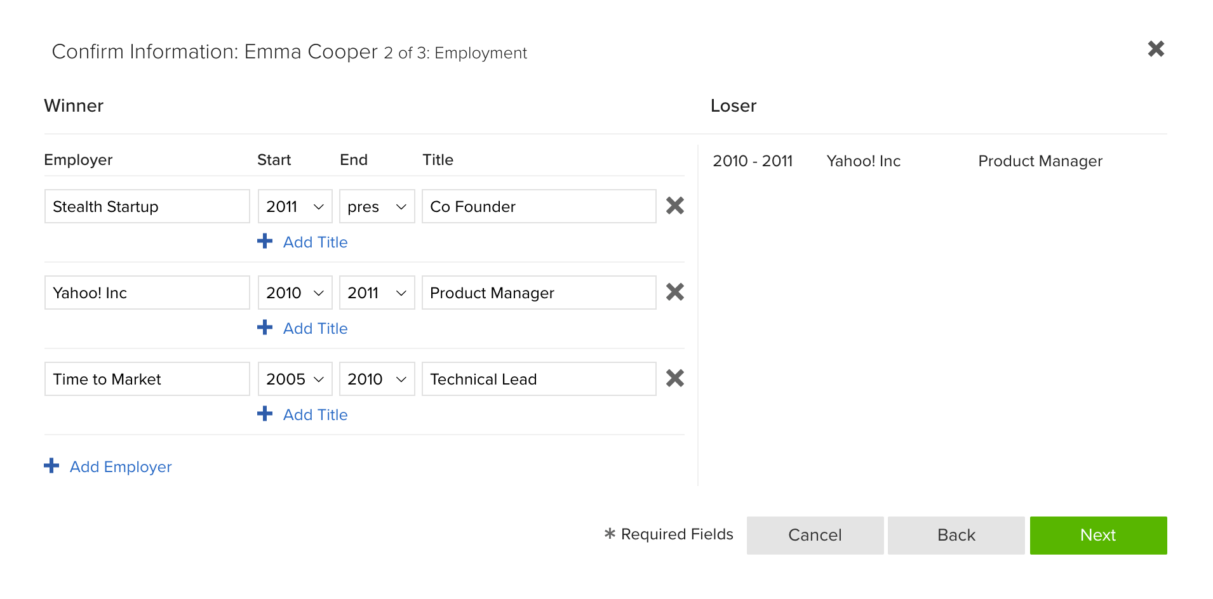The image size is (1213, 599).
Task: Open Time to Market end year 2010 dropdown
Action: [377, 379]
